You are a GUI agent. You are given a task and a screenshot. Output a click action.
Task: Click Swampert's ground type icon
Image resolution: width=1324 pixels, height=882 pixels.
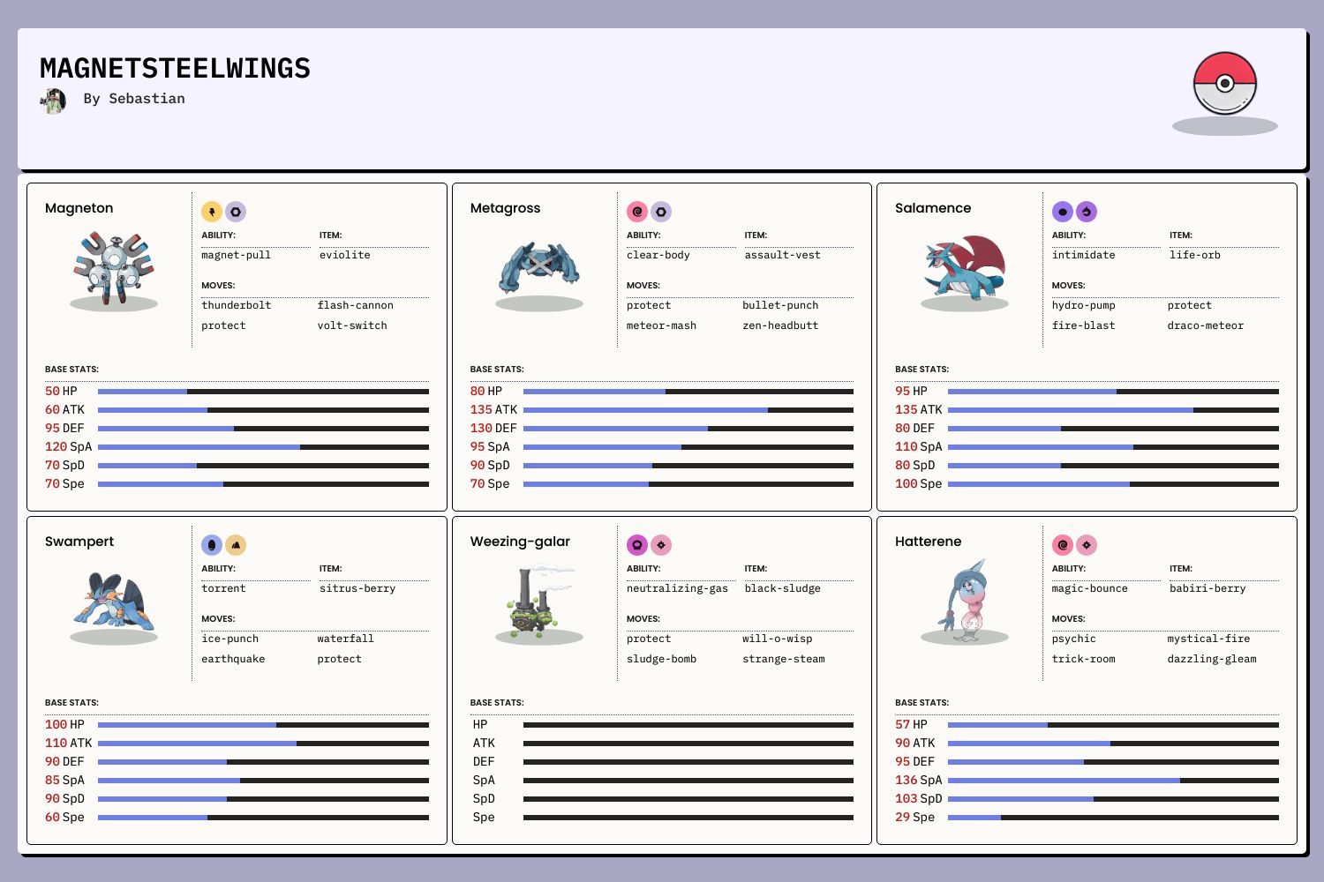tap(236, 545)
